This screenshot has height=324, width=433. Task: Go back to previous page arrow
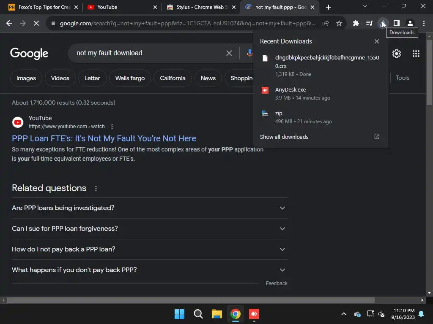(x=9, y=24)
